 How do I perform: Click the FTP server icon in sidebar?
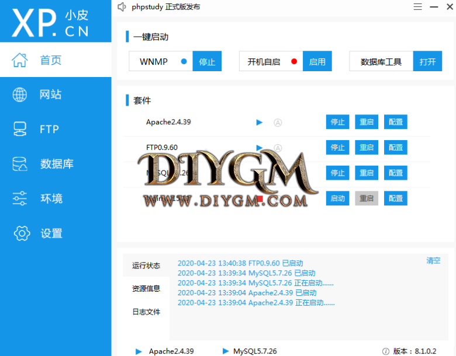coord(20,129)
